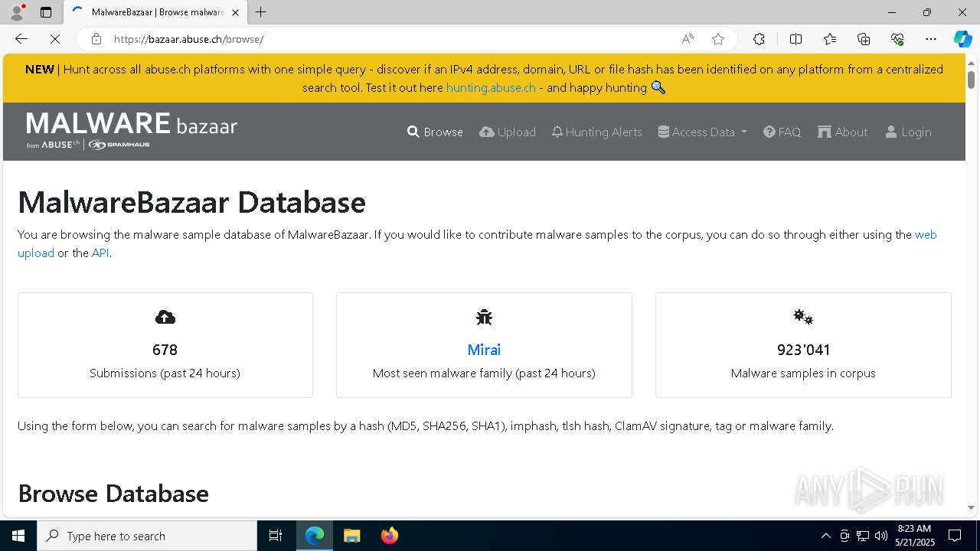Open the API link

[100, 253]
